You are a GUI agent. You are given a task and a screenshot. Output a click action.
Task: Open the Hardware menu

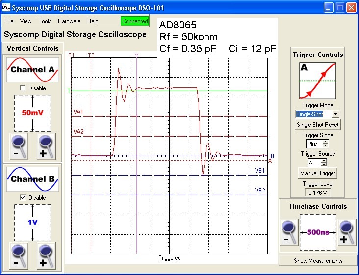tap(69, 21)
